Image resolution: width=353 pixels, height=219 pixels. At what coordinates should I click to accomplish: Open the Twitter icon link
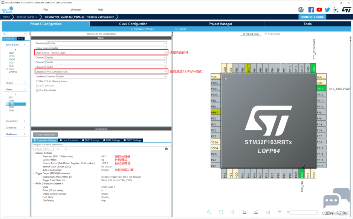[x=327, y=10]
